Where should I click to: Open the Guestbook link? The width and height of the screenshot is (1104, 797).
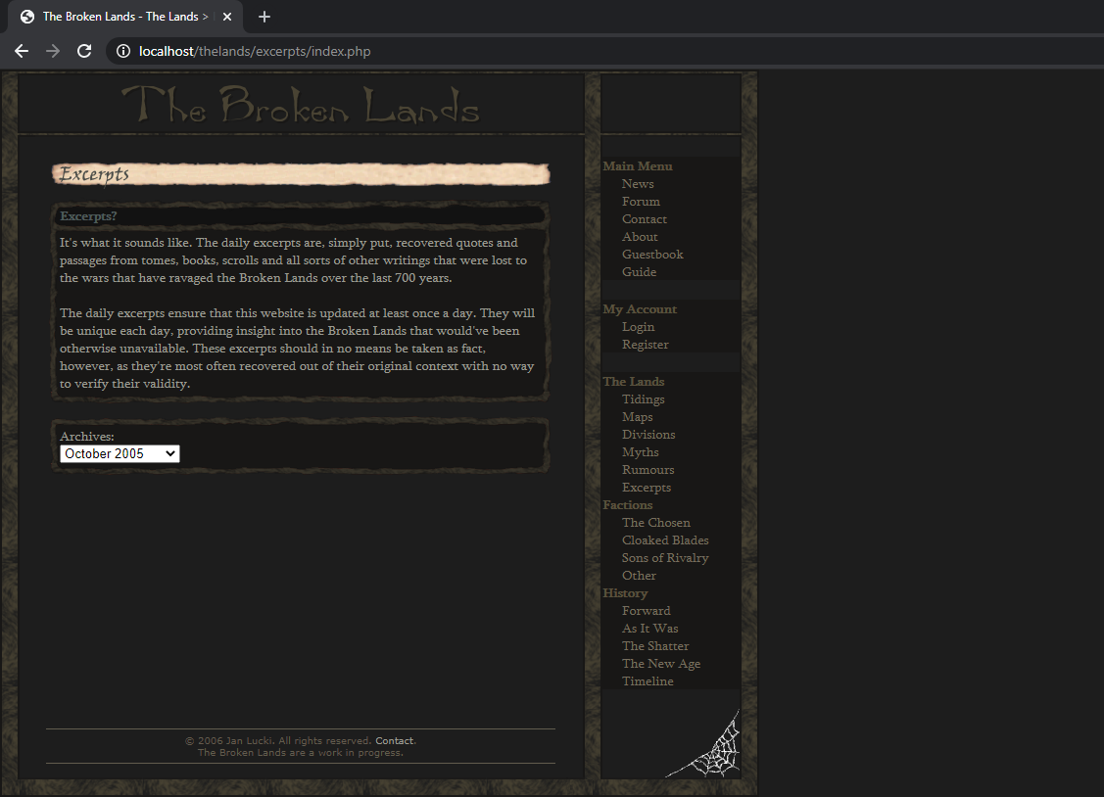click(652, 255)
